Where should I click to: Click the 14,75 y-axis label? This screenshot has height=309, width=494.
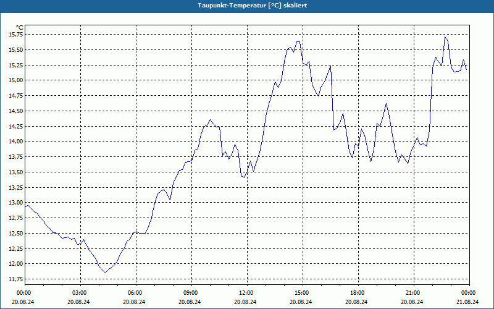click(x=16, y=96)
